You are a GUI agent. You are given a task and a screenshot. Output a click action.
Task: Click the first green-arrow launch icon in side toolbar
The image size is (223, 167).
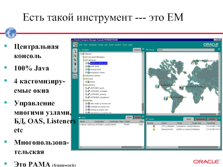(75, 51)
